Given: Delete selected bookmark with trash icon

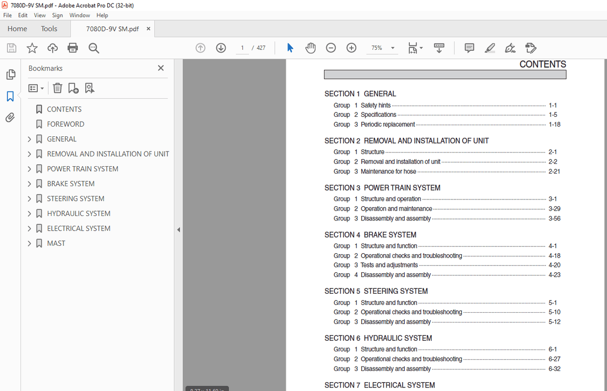Looking at the screenshot, I should [x=57, y=88].
